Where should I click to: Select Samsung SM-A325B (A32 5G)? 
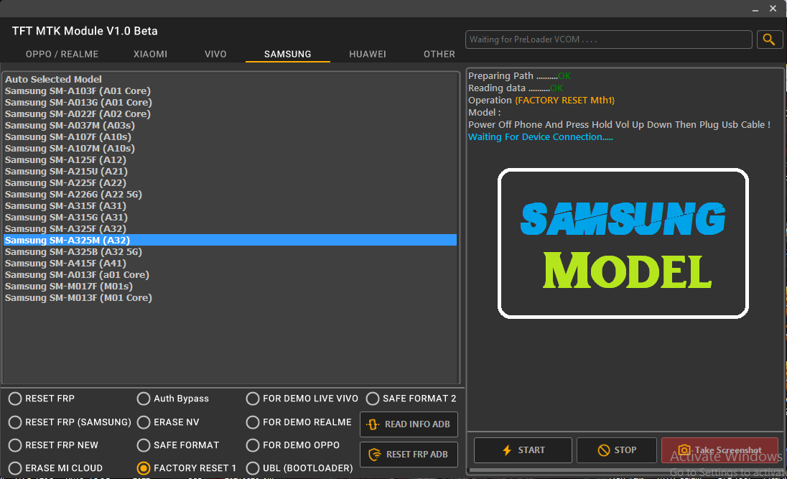(230, 252)
